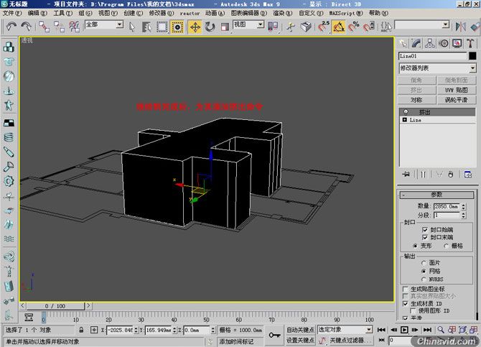Toggle the 2.5D Snaps magnet icon
Screen dimensions: 481x347
tap(323, 27)
